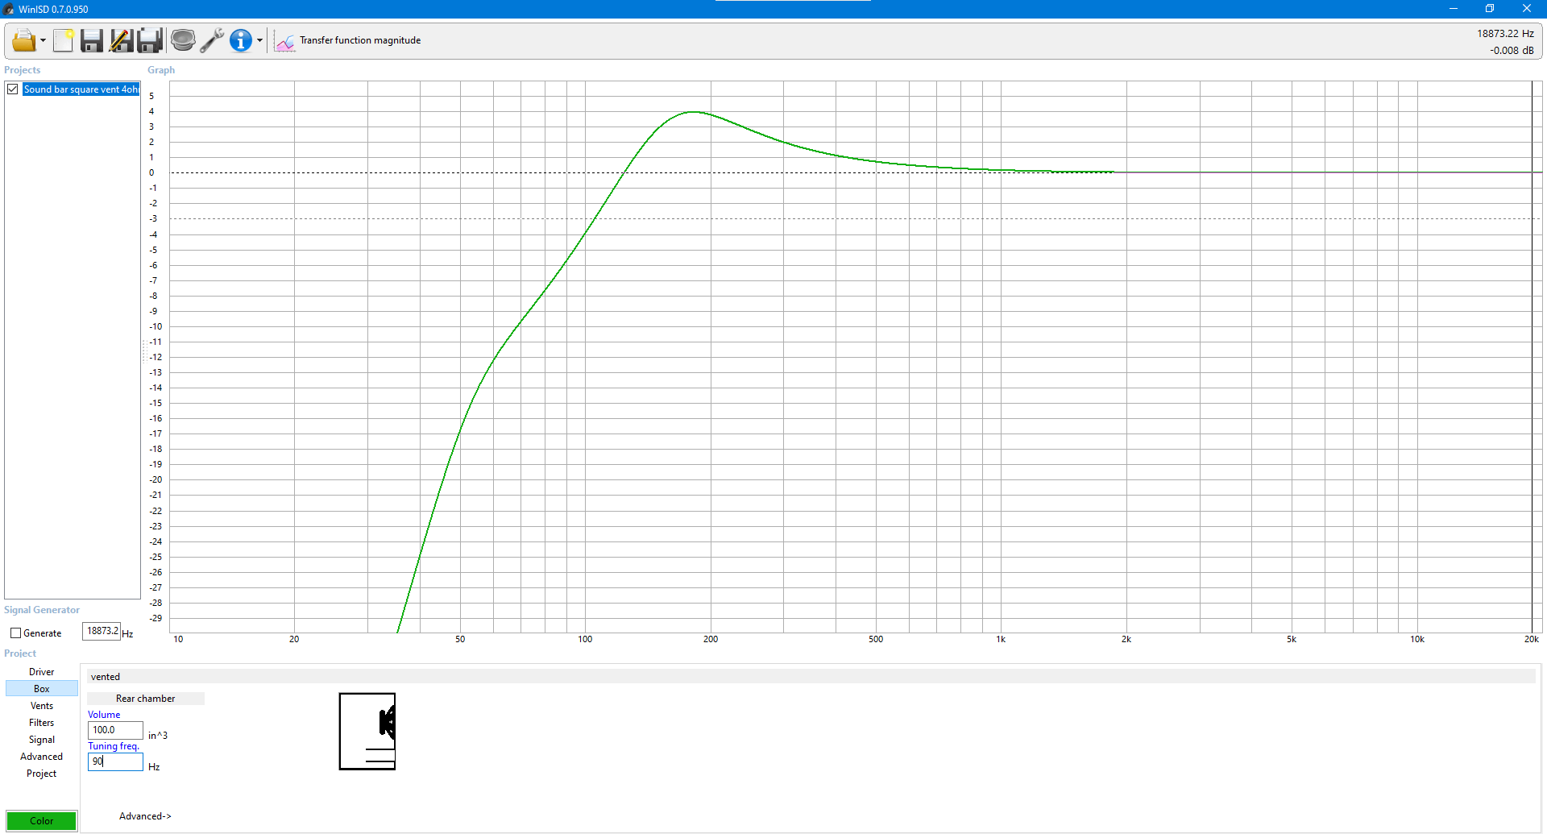Close the WinISD window
Screen dimensions: 1547x838
tap(1527, 9)
